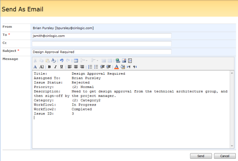Click the Copy icon in editor toolbar

click(x=41, y=61)
